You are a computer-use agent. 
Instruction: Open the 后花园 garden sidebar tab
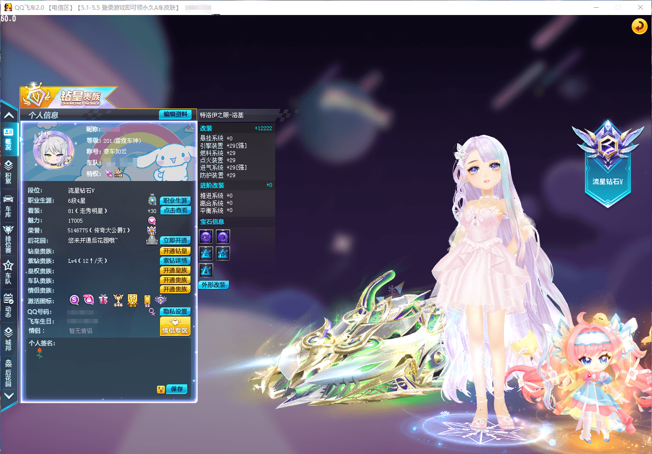click(9, 373)
